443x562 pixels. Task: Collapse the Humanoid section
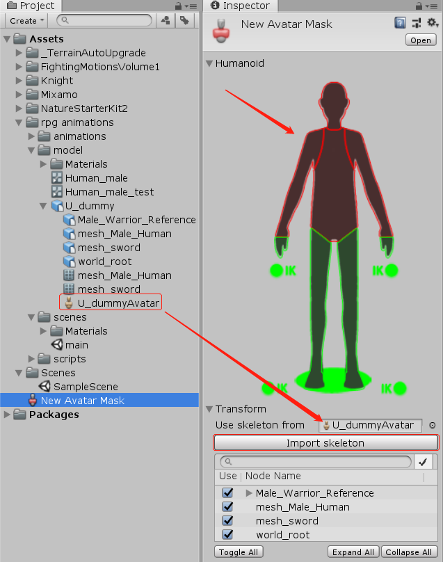click(209, 63)
